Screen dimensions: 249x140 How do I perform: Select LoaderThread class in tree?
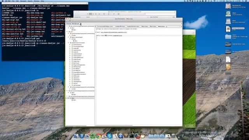click(77, 59)
